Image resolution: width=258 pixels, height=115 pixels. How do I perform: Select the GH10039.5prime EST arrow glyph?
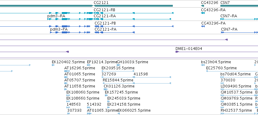[119, 65]
